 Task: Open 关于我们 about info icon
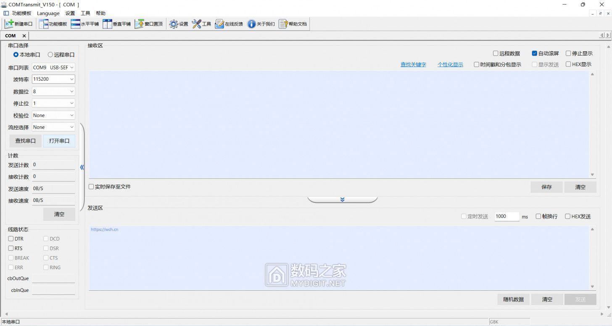pyautogui.click(x=261, y=24)
